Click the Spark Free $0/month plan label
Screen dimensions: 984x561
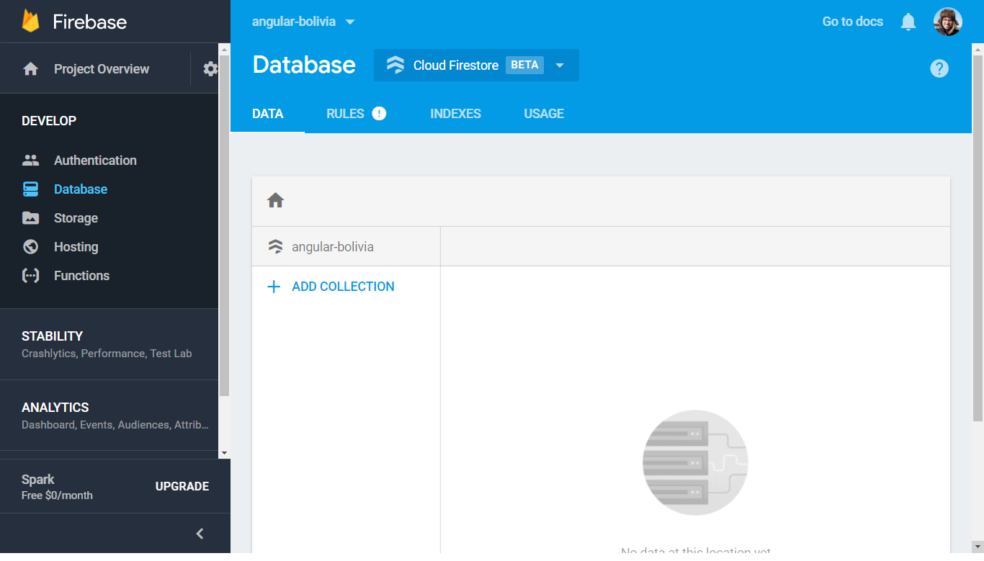coord(57,487)
